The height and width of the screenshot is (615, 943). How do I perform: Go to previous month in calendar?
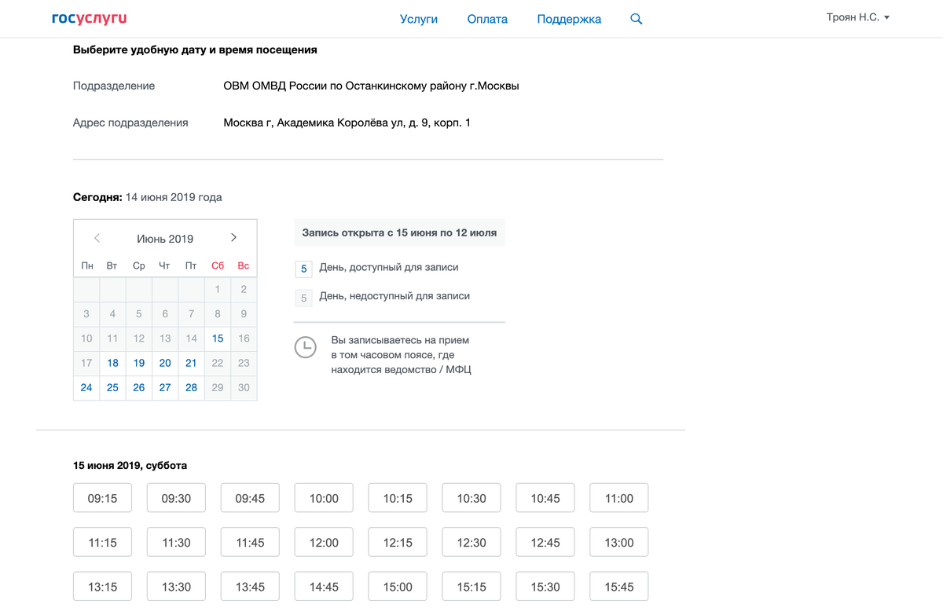coord(97,238)
